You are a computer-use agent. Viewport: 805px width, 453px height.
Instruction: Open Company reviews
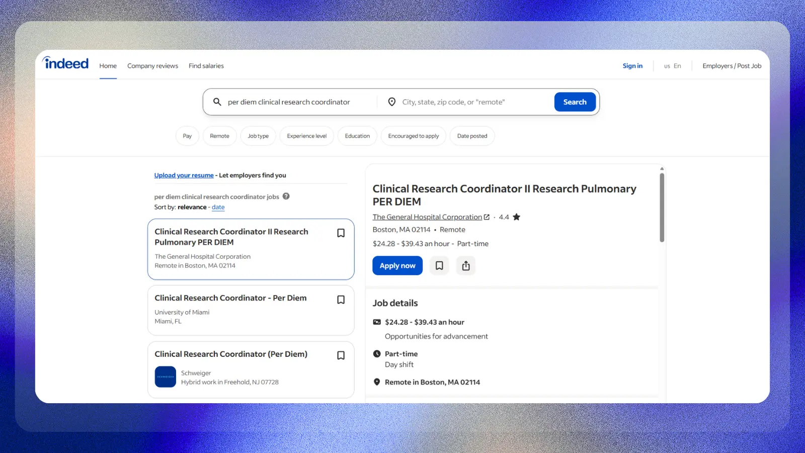(x=152, y=66)
